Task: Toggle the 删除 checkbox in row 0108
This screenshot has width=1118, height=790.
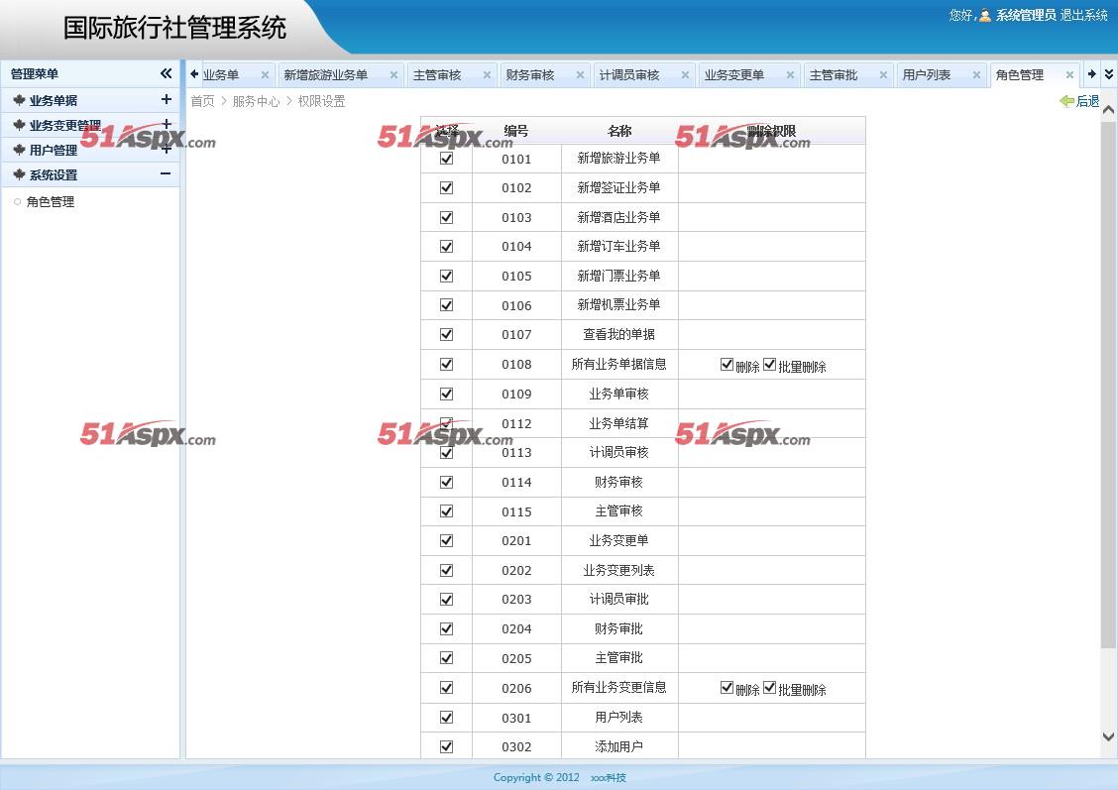Action: (x=727, y=365)
